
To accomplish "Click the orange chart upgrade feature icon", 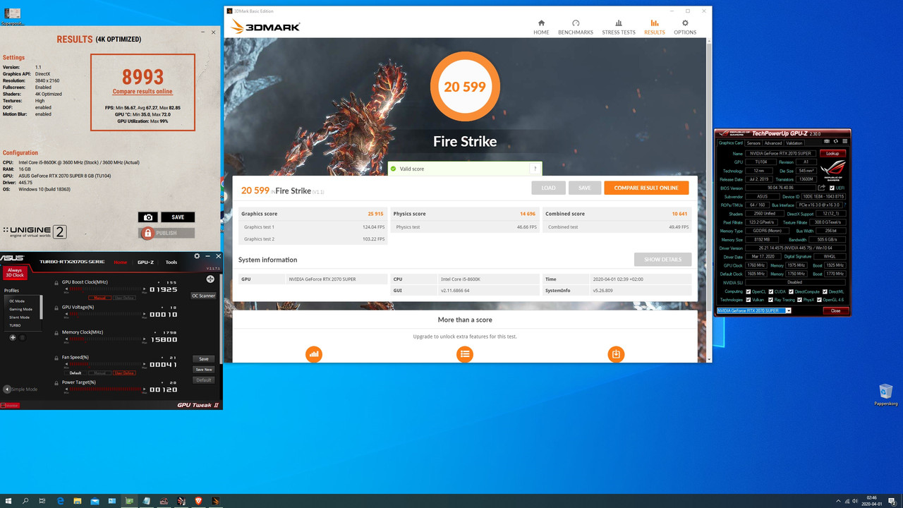I will 314,354.
